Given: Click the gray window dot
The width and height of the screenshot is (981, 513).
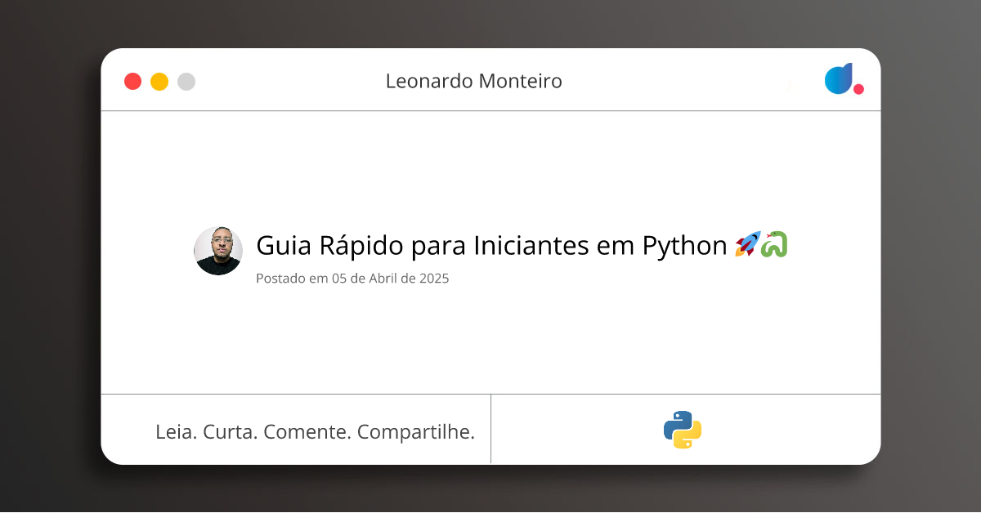Looking at the screenshot, I should tap(186, 82).
